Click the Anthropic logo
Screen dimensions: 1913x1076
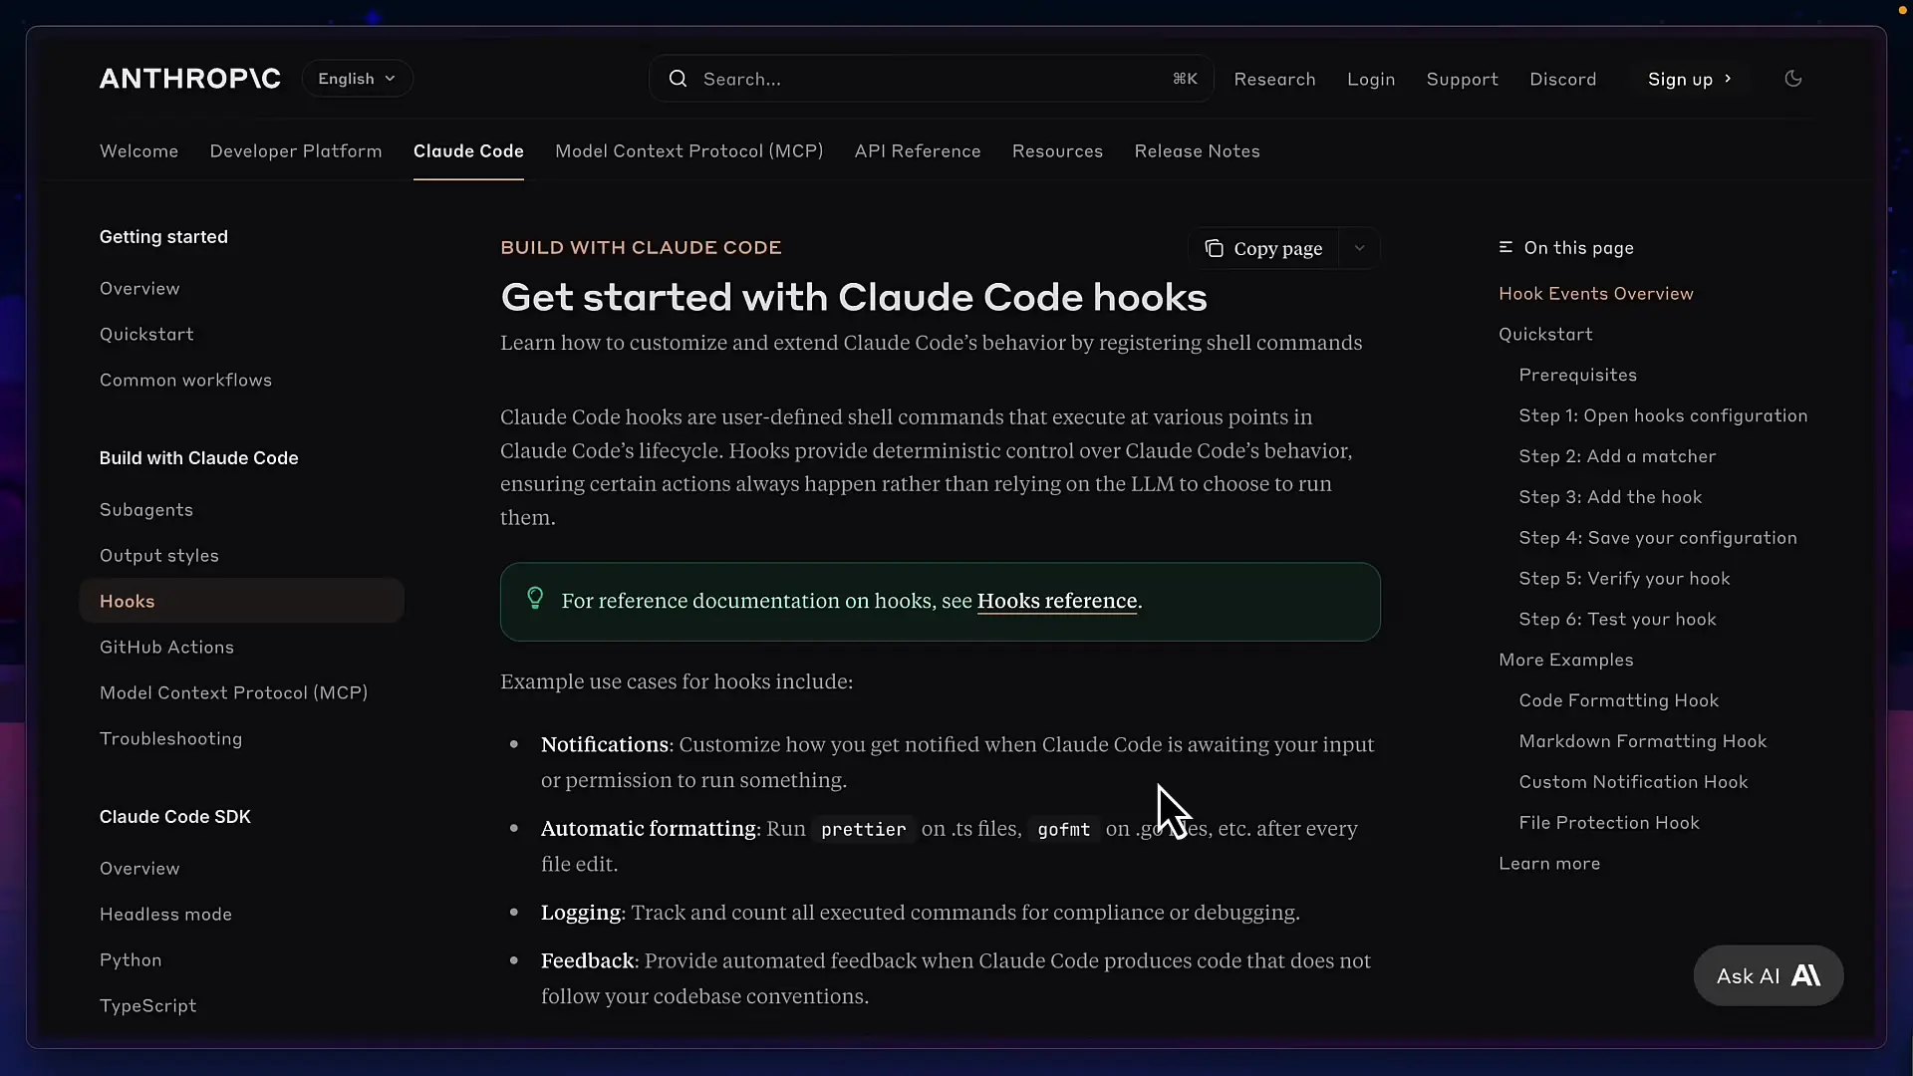point(189,78)
